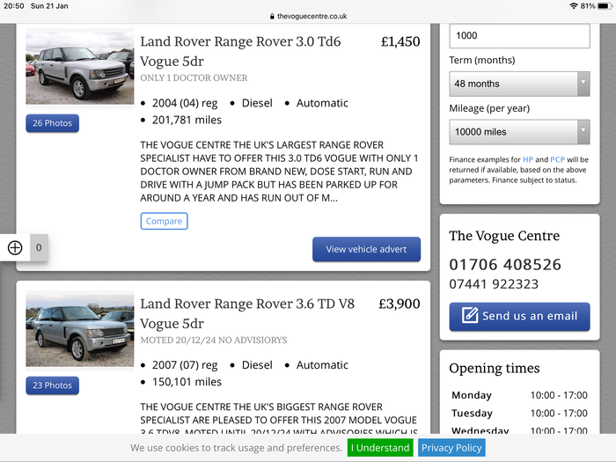
Task: Open 26 Photos for the 2004 Range Rover
Action: [x=52, y=123]
